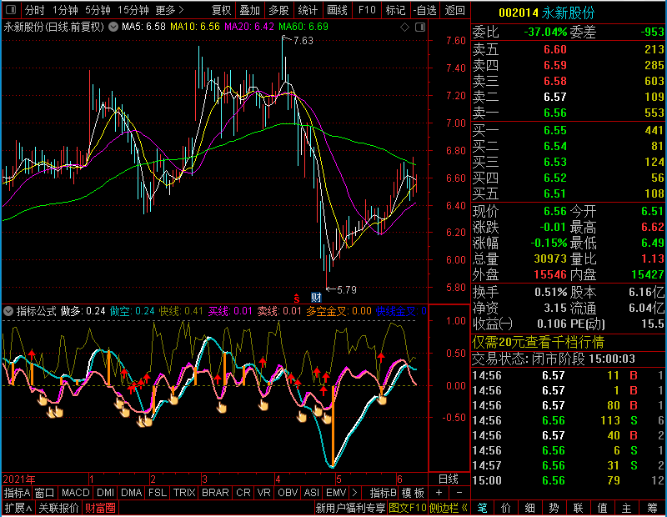The image size is (667, 517).
Task: Click the 财 finance marker icon
Action: coord(316,298)
